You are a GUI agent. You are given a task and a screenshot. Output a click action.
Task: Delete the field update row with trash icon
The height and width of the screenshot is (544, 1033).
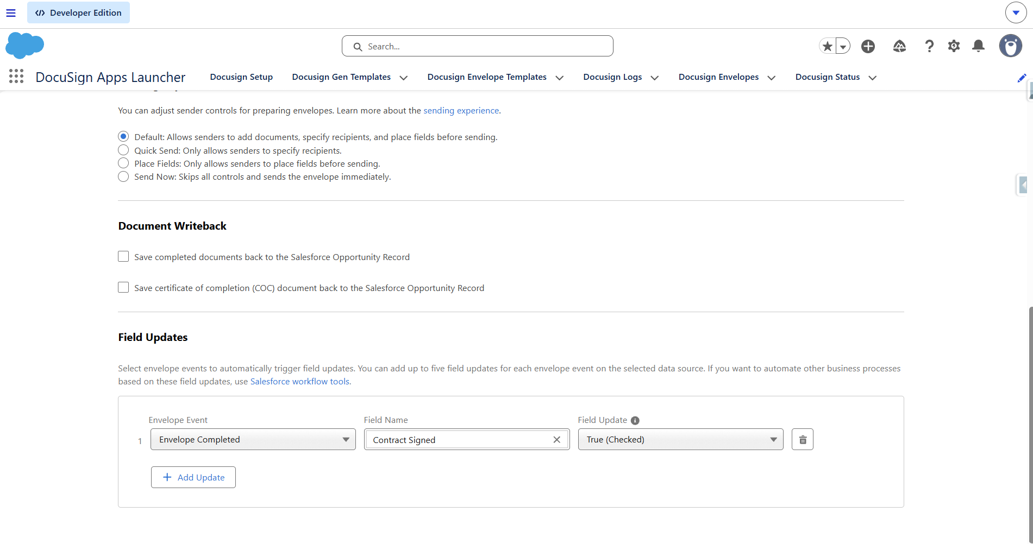(803, 439)
